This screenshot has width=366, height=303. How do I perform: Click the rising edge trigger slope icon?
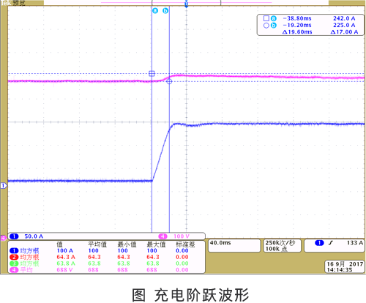pos(331,243)
